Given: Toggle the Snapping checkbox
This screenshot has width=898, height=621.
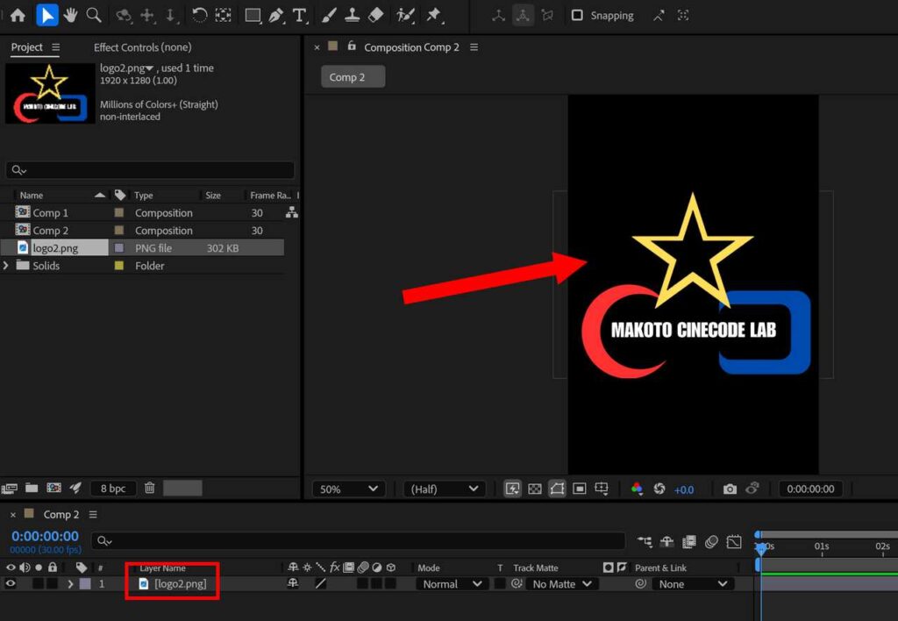Looking at the screenshot, I should click(577, 16).
